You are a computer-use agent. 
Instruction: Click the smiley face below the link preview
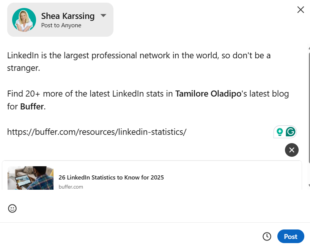[12, 209]
